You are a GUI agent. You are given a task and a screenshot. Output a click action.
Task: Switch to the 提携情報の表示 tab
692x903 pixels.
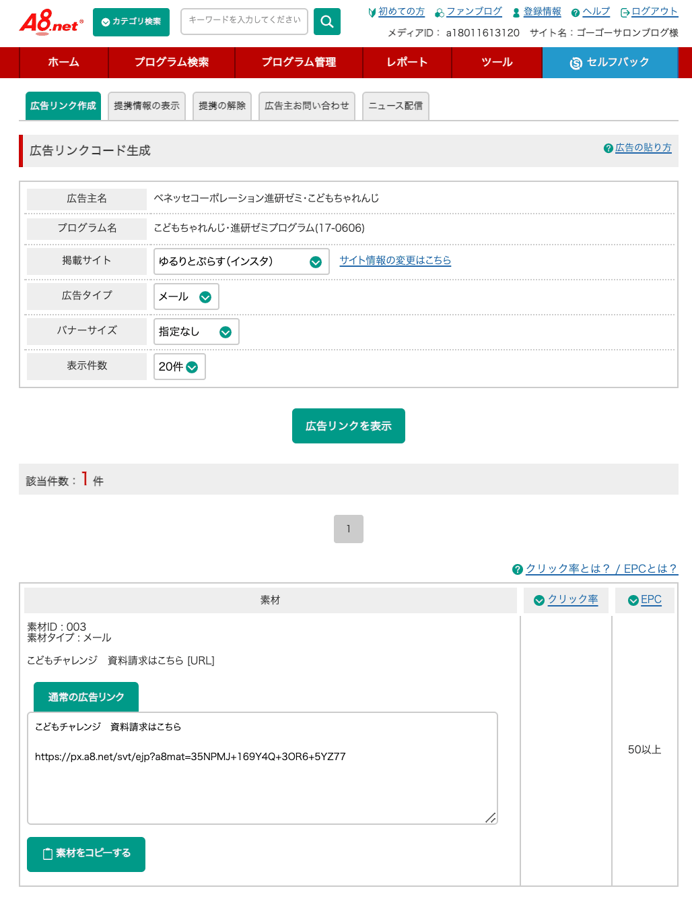[147, 106]
